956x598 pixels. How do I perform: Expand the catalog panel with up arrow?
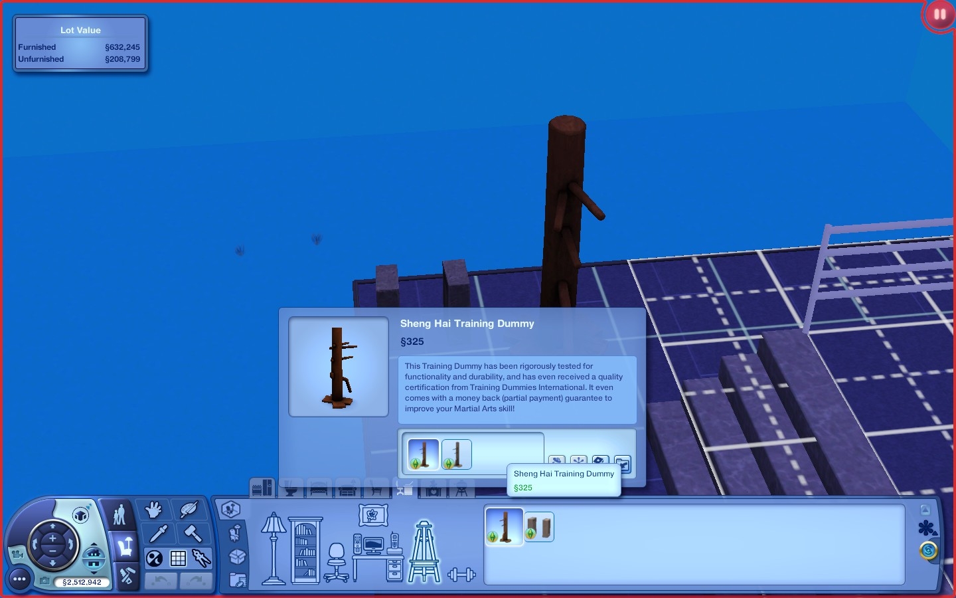(925, 510)
